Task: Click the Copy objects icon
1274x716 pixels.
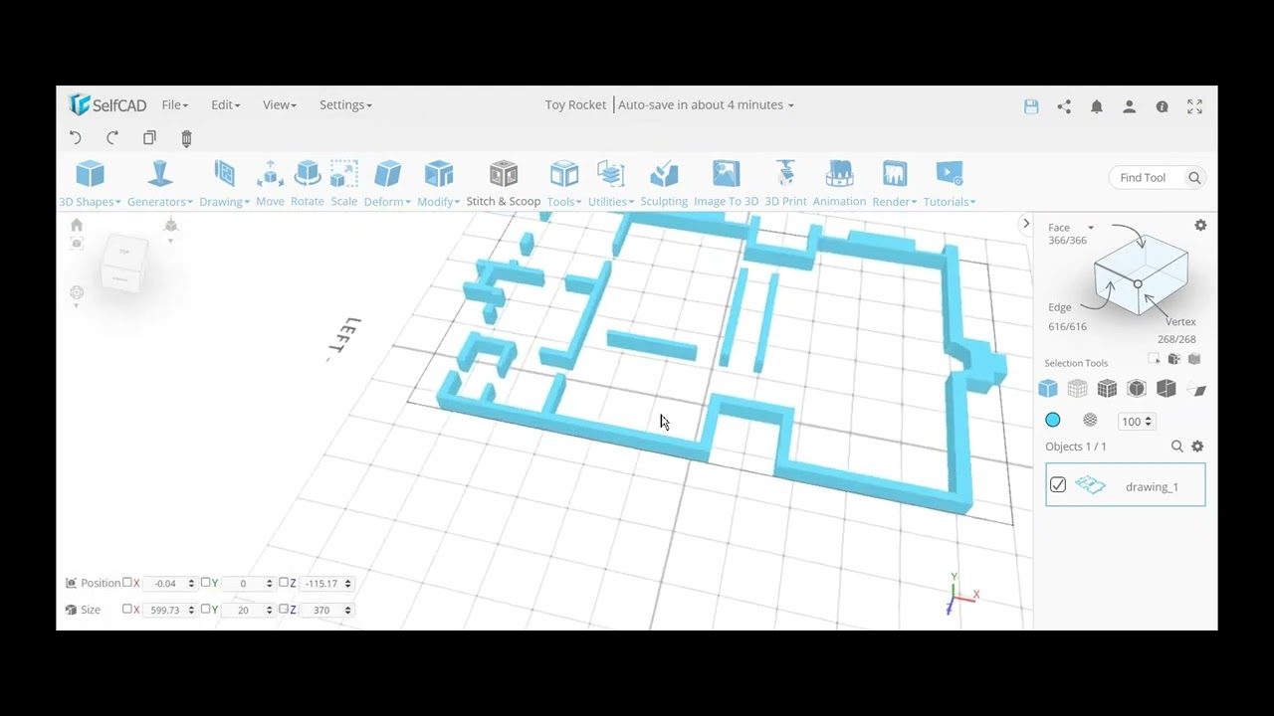Action: pos(149,138)
